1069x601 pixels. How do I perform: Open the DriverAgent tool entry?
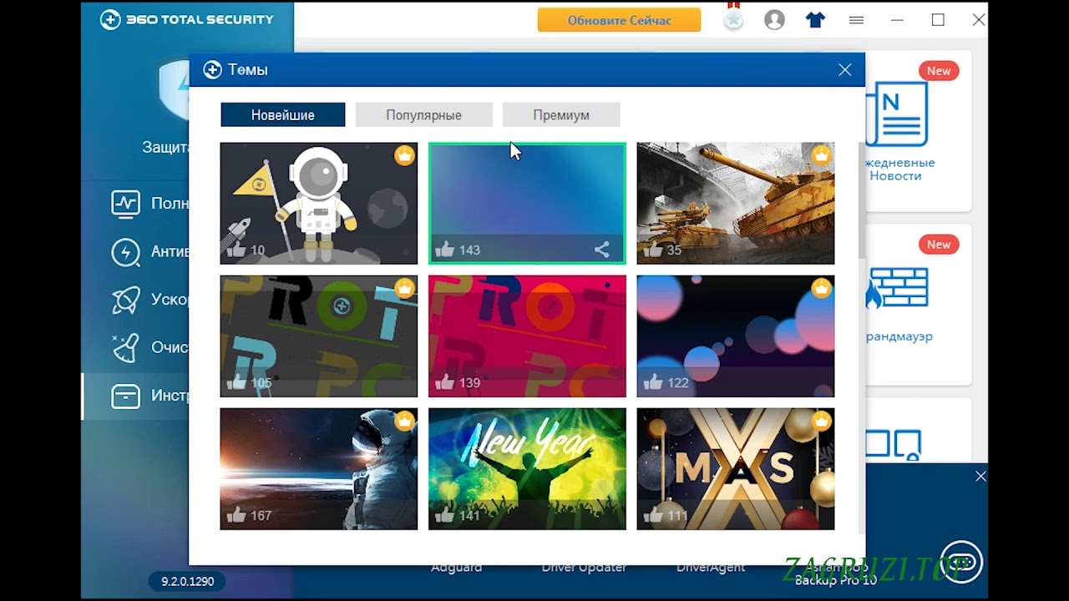pyautogui.click(x=711, y=568)
